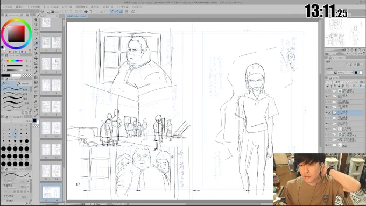Select the Text tool (A icon)
Screen dimensions: 366x206
36,101
